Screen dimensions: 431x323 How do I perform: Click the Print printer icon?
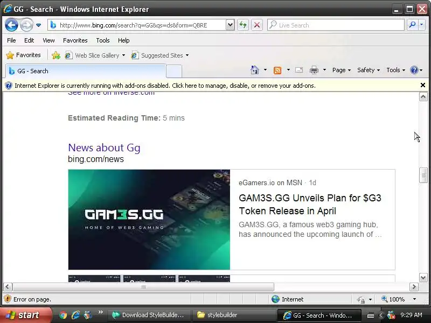point(314,71)
